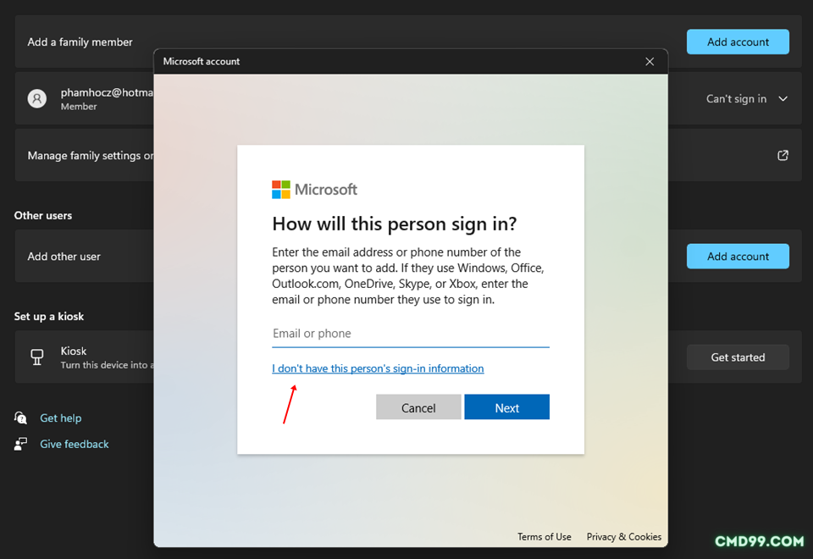The width and height of the screenshot is (813, 559).
Task: Close the Microsoft account dialog
Action: coord(650,61)
